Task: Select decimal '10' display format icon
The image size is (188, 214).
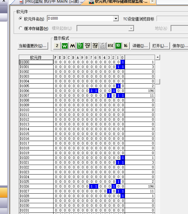Action: (x=118, y=46)
